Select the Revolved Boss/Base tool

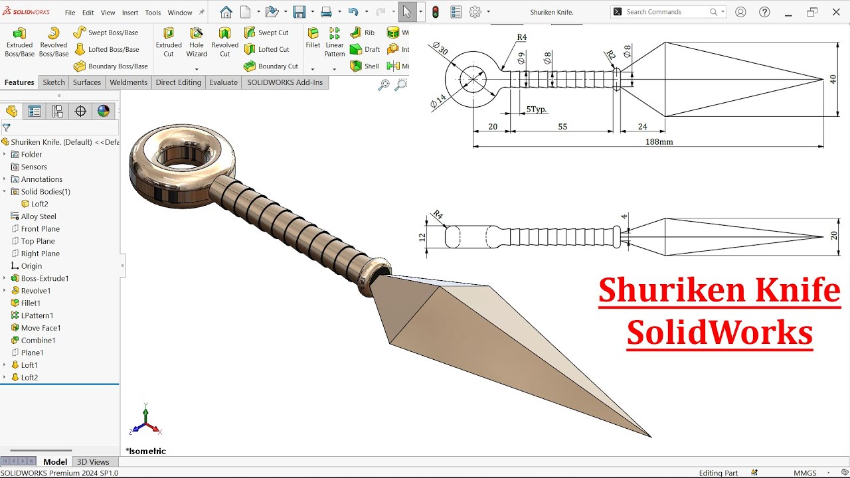pos(54,42)
